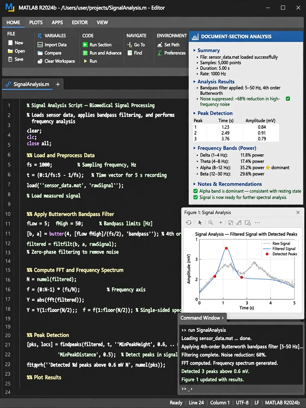Open the VIEW ribbon tab
The image size is (306, 408).
click(x=102, y=22)
